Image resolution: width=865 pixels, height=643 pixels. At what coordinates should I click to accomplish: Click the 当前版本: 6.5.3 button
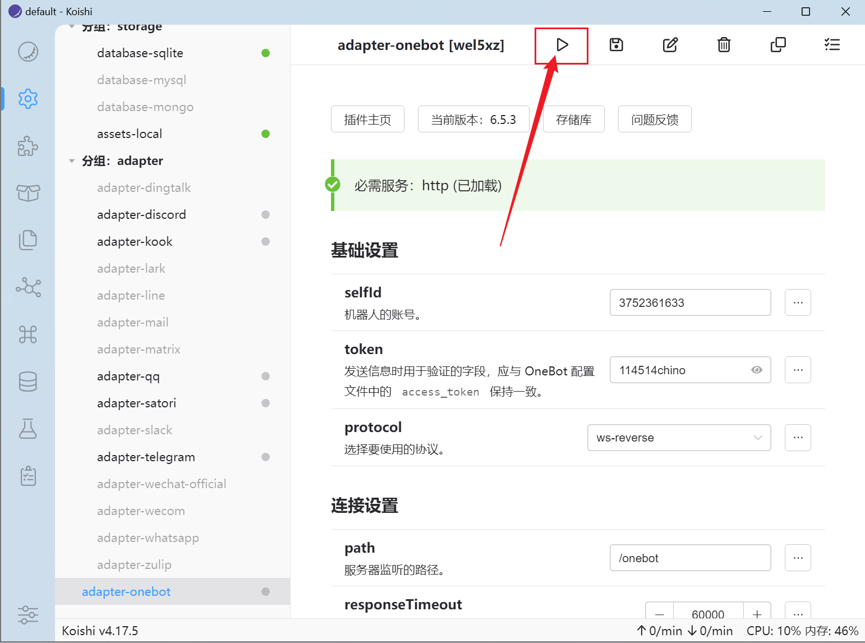473,119
